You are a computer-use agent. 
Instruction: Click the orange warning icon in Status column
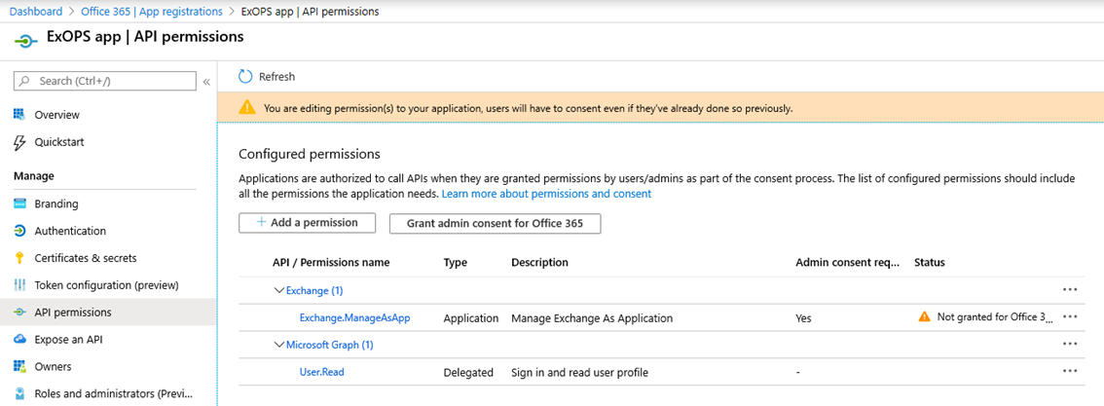tap(925, 316)
